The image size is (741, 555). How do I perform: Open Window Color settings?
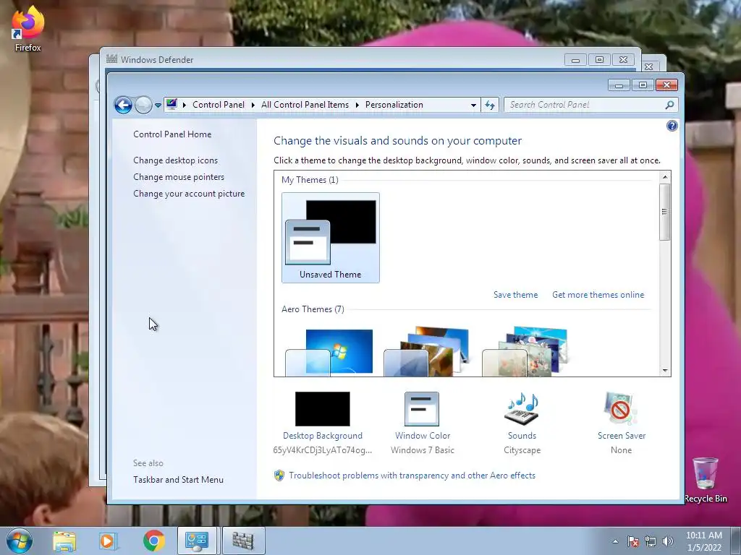(x=423, y=423)
